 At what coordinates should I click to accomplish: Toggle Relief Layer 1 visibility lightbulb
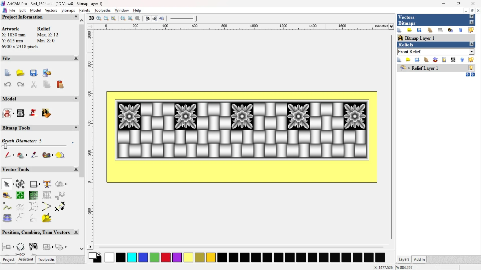pyautogui.click(x=471, y=68)
